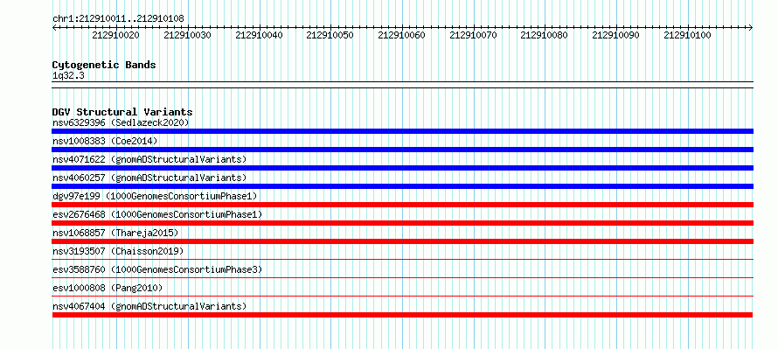Open the nsv1008383 (Coe2014) variant label
The width and height of the screenshot is (778, 349).
point(105,141)
